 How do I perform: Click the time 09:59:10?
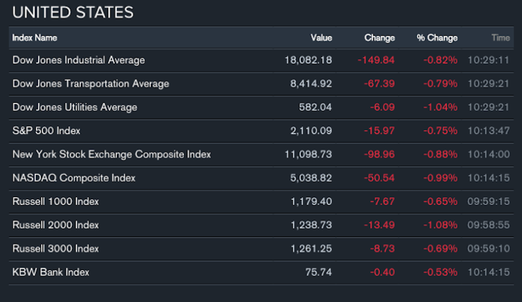(x=488, y=249)
